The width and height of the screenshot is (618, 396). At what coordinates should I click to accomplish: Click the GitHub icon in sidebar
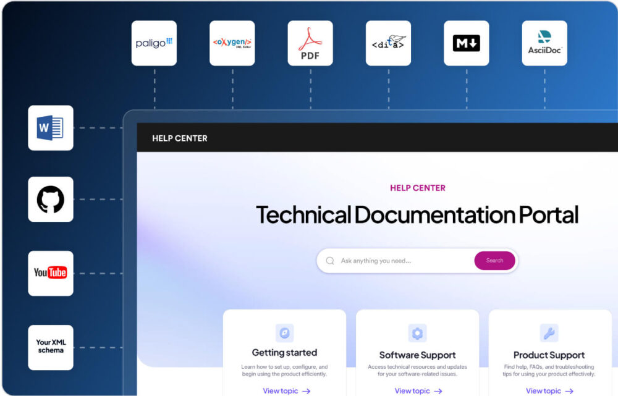click(51, 199)
